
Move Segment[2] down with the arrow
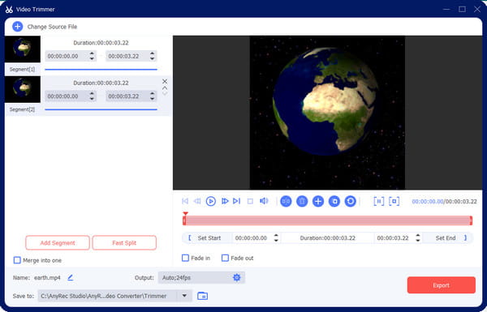coord(165,92)
